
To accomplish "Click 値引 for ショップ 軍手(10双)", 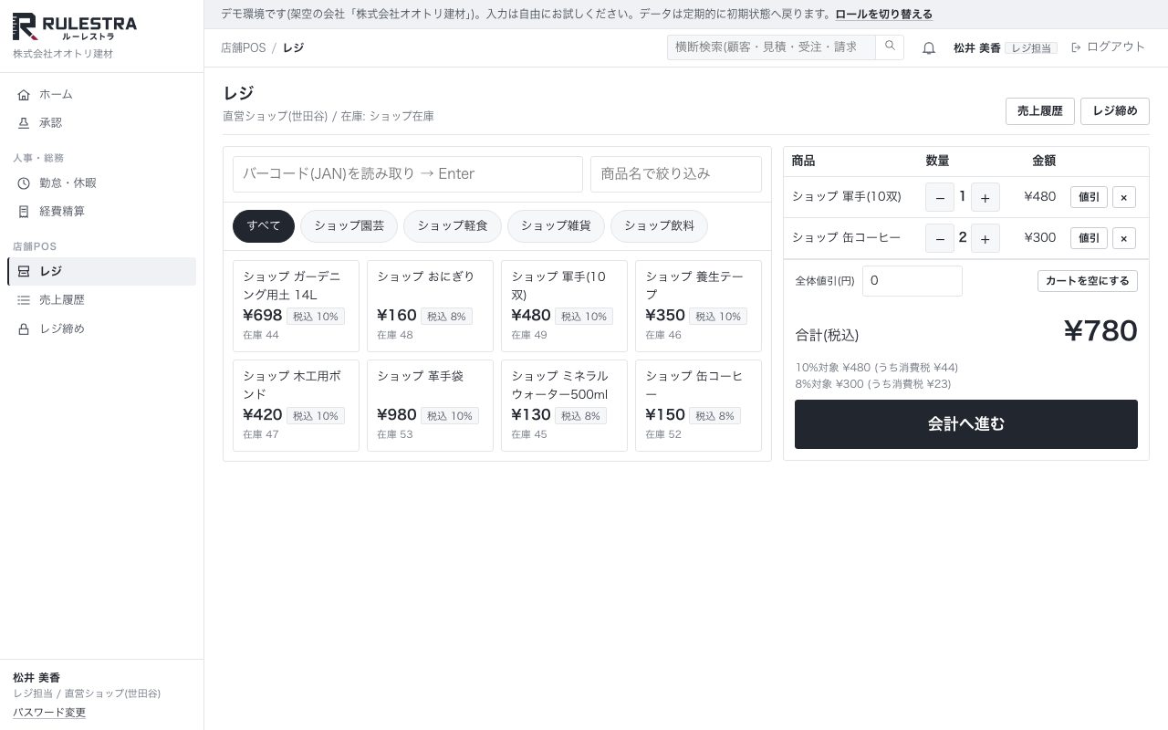I will click(1089, 197).
